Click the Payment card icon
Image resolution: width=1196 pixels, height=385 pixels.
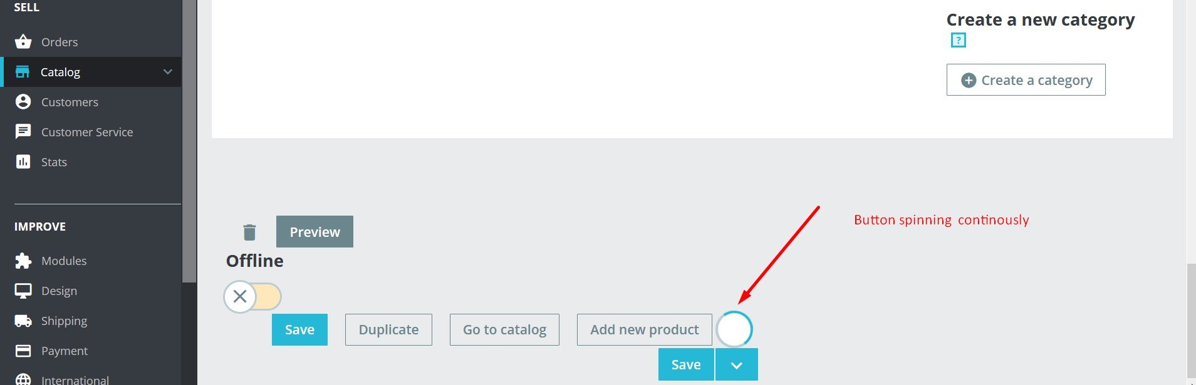tap(23, 351)
